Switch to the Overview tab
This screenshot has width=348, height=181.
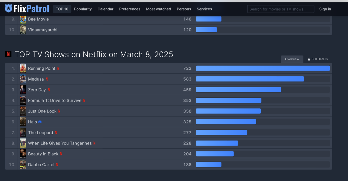click(x=292, y=59)
